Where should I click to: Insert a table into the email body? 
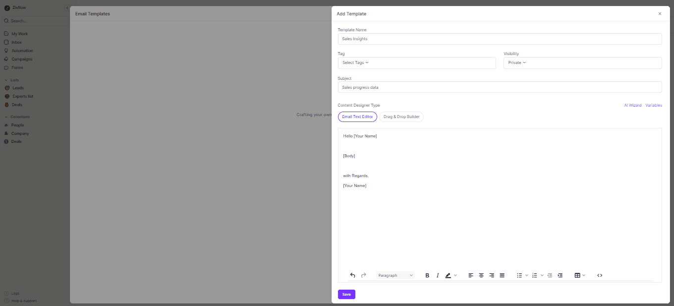[x=577, y=275]
